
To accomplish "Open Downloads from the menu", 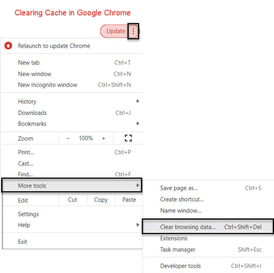I will (72, 113).
